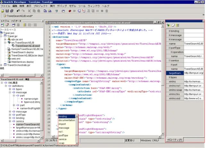Click the Pause debugger icon
The width and height of the screenshot is (206, 148).
(97, 11)
